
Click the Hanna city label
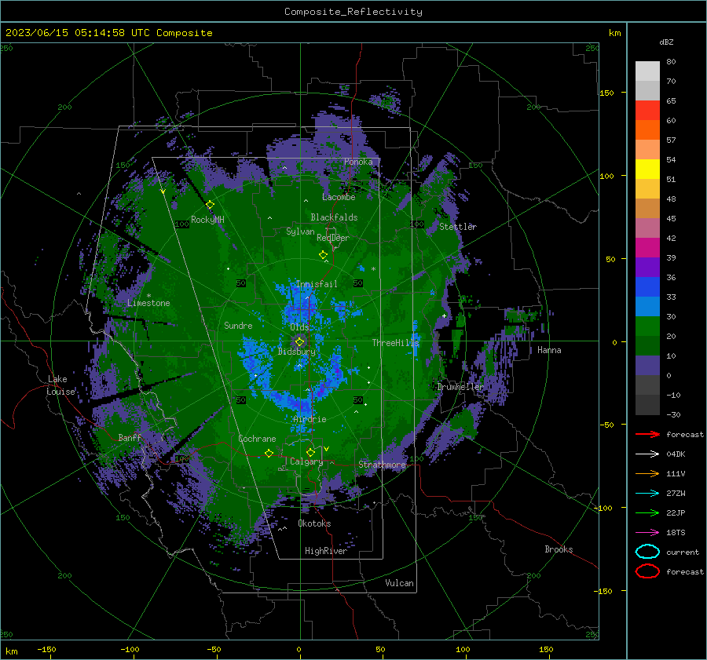click(x=549, y=350)
